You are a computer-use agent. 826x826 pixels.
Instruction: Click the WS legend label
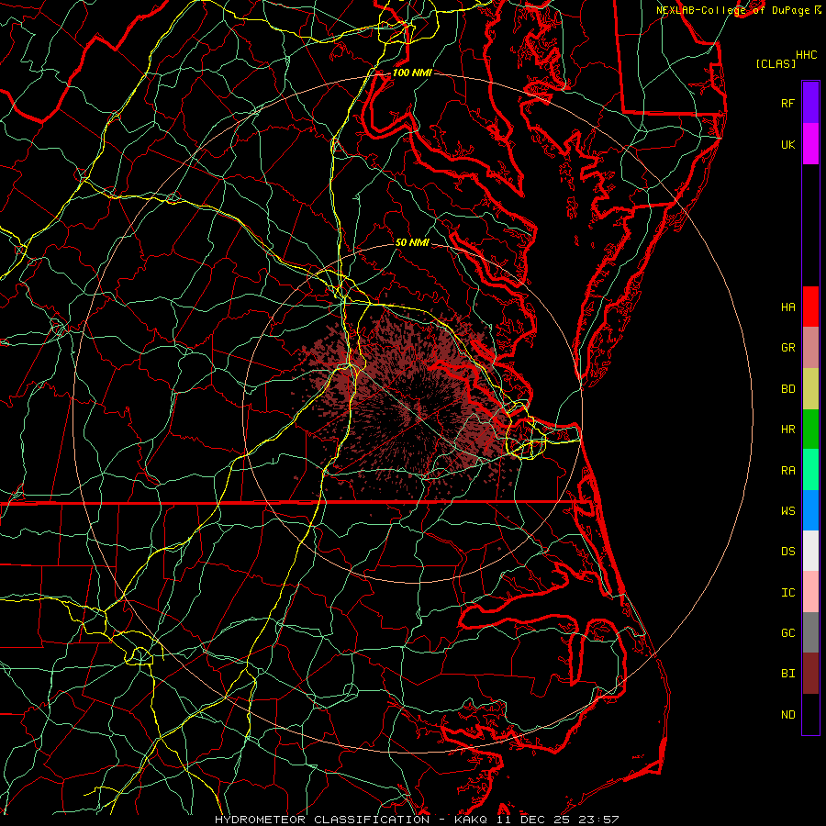tap(787, 511)
